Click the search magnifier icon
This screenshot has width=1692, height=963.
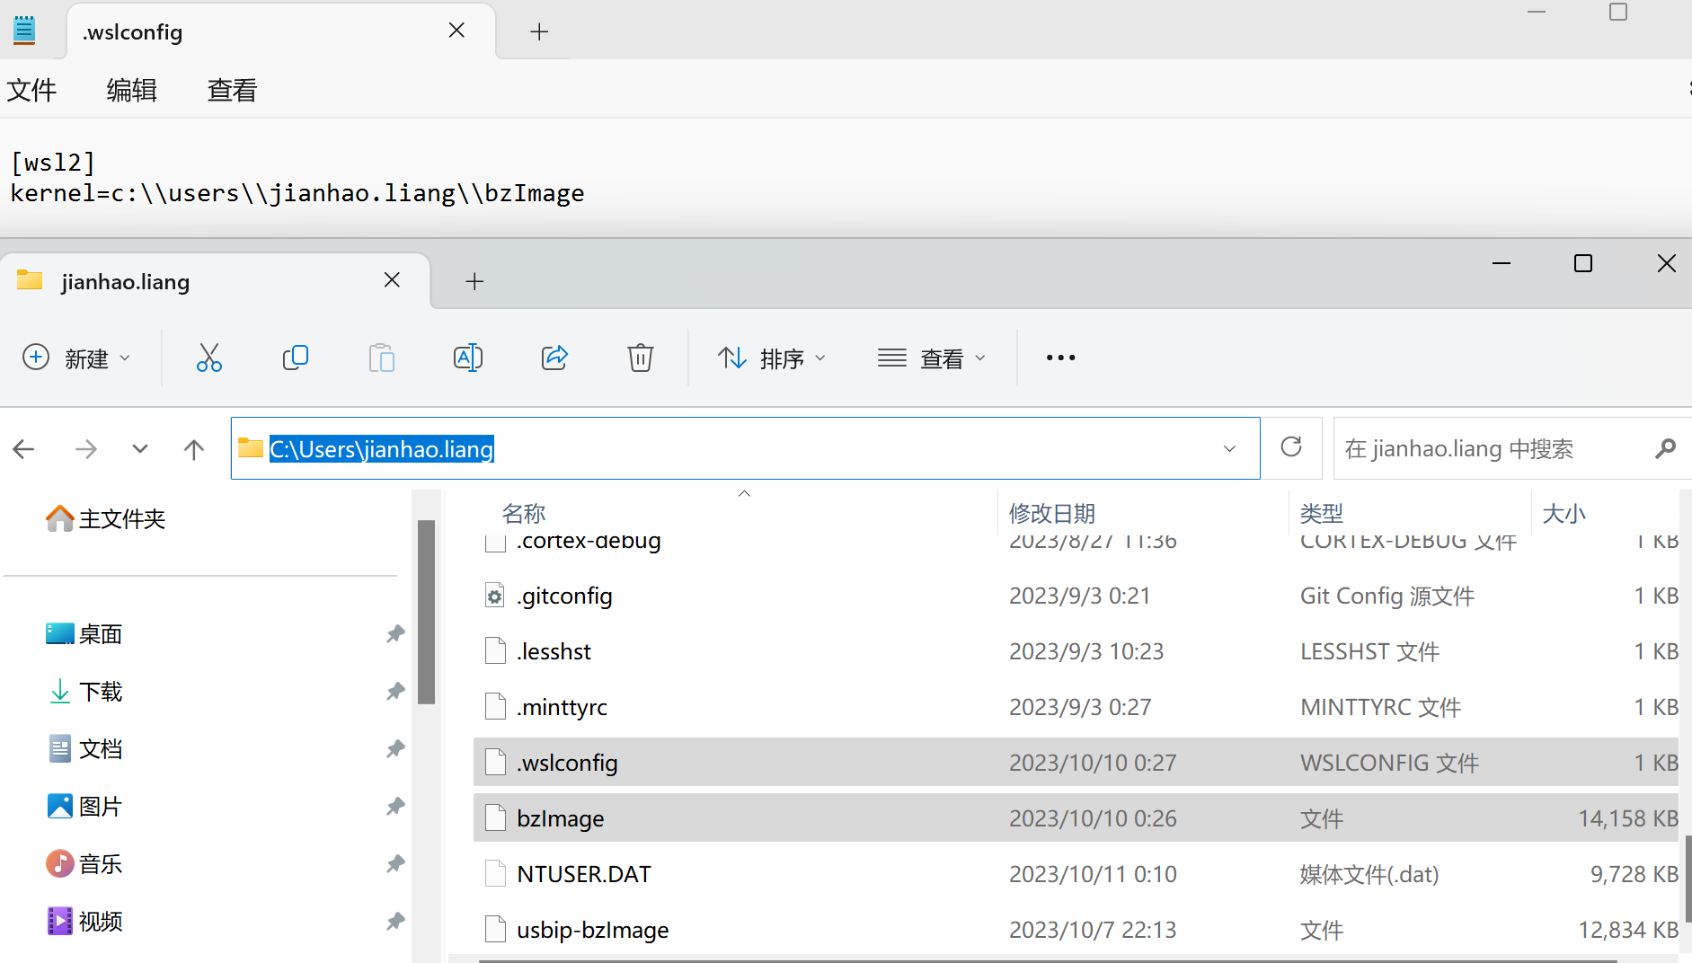tap(1665, 448)
